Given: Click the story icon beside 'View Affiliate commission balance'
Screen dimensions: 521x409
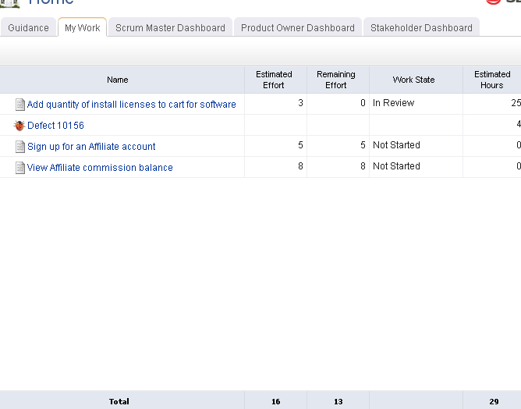Looking at the screenshot, I should coord(20,168).
